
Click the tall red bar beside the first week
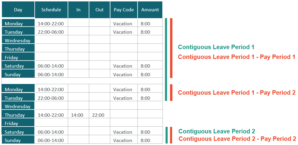[x=171, y=48]
